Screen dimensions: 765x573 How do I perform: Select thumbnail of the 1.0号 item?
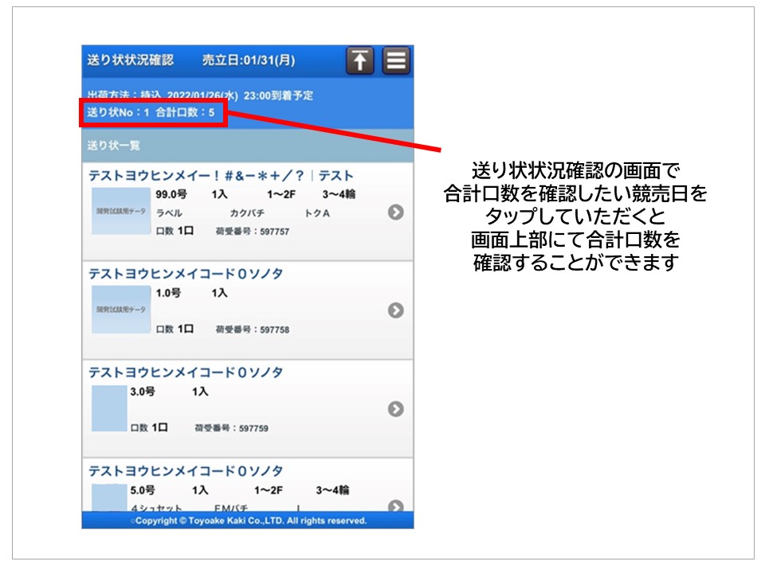[x=120, y=310]
